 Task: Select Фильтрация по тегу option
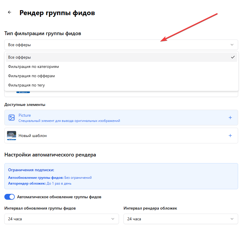tap(26, 85)
